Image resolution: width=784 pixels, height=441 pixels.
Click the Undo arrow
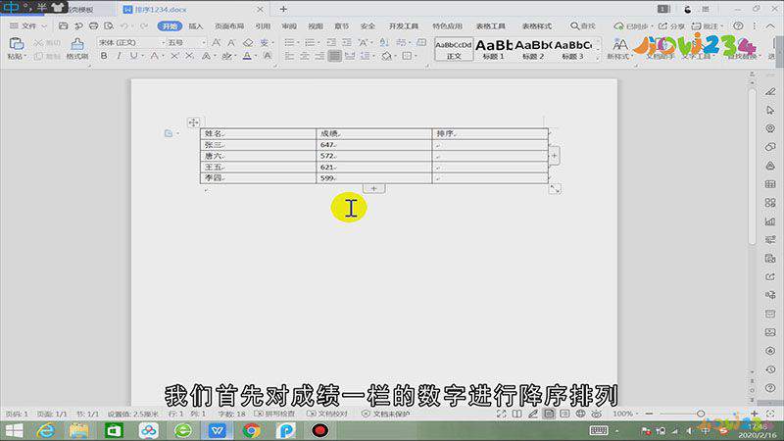(124, 25)
